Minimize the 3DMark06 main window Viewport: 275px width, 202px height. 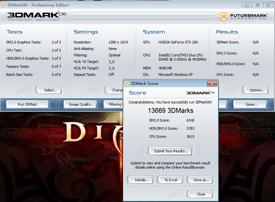click(247, 5)
